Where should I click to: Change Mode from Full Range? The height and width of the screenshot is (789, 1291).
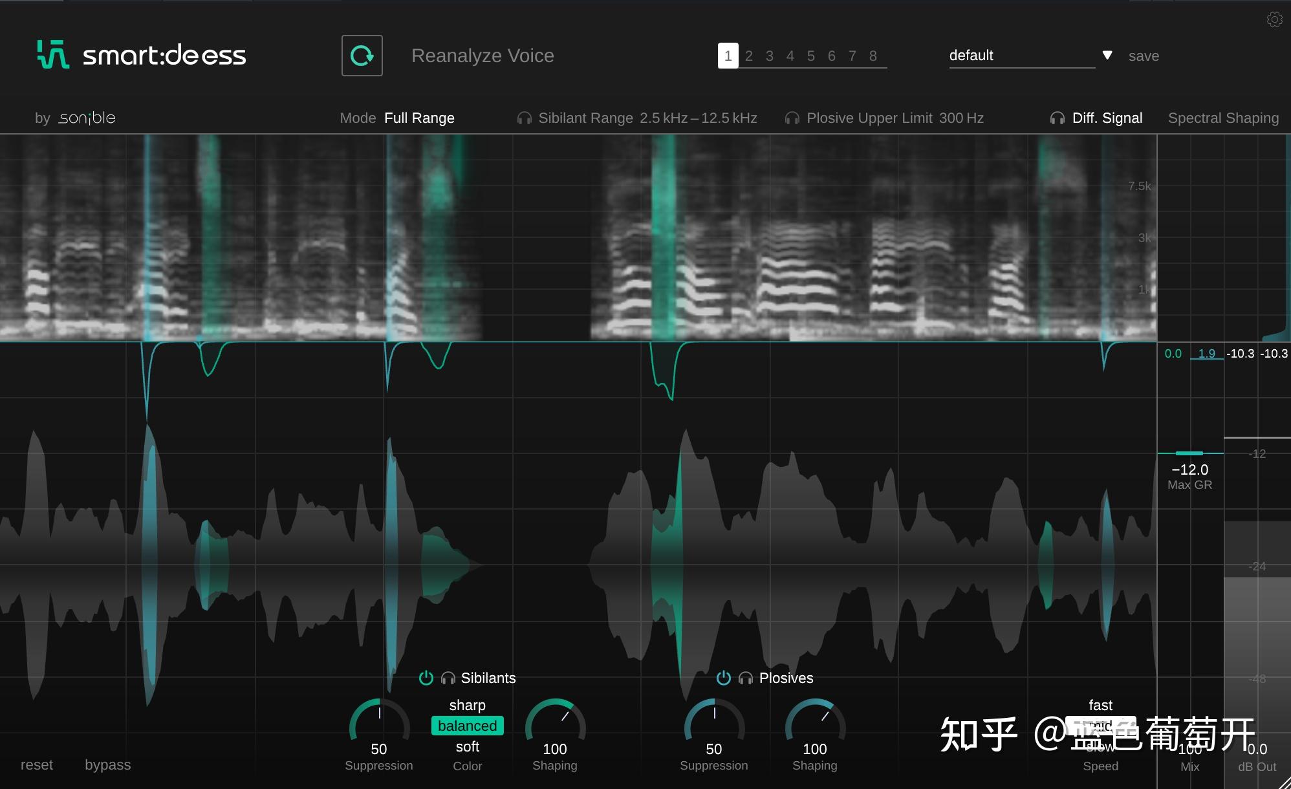point(419,118)
